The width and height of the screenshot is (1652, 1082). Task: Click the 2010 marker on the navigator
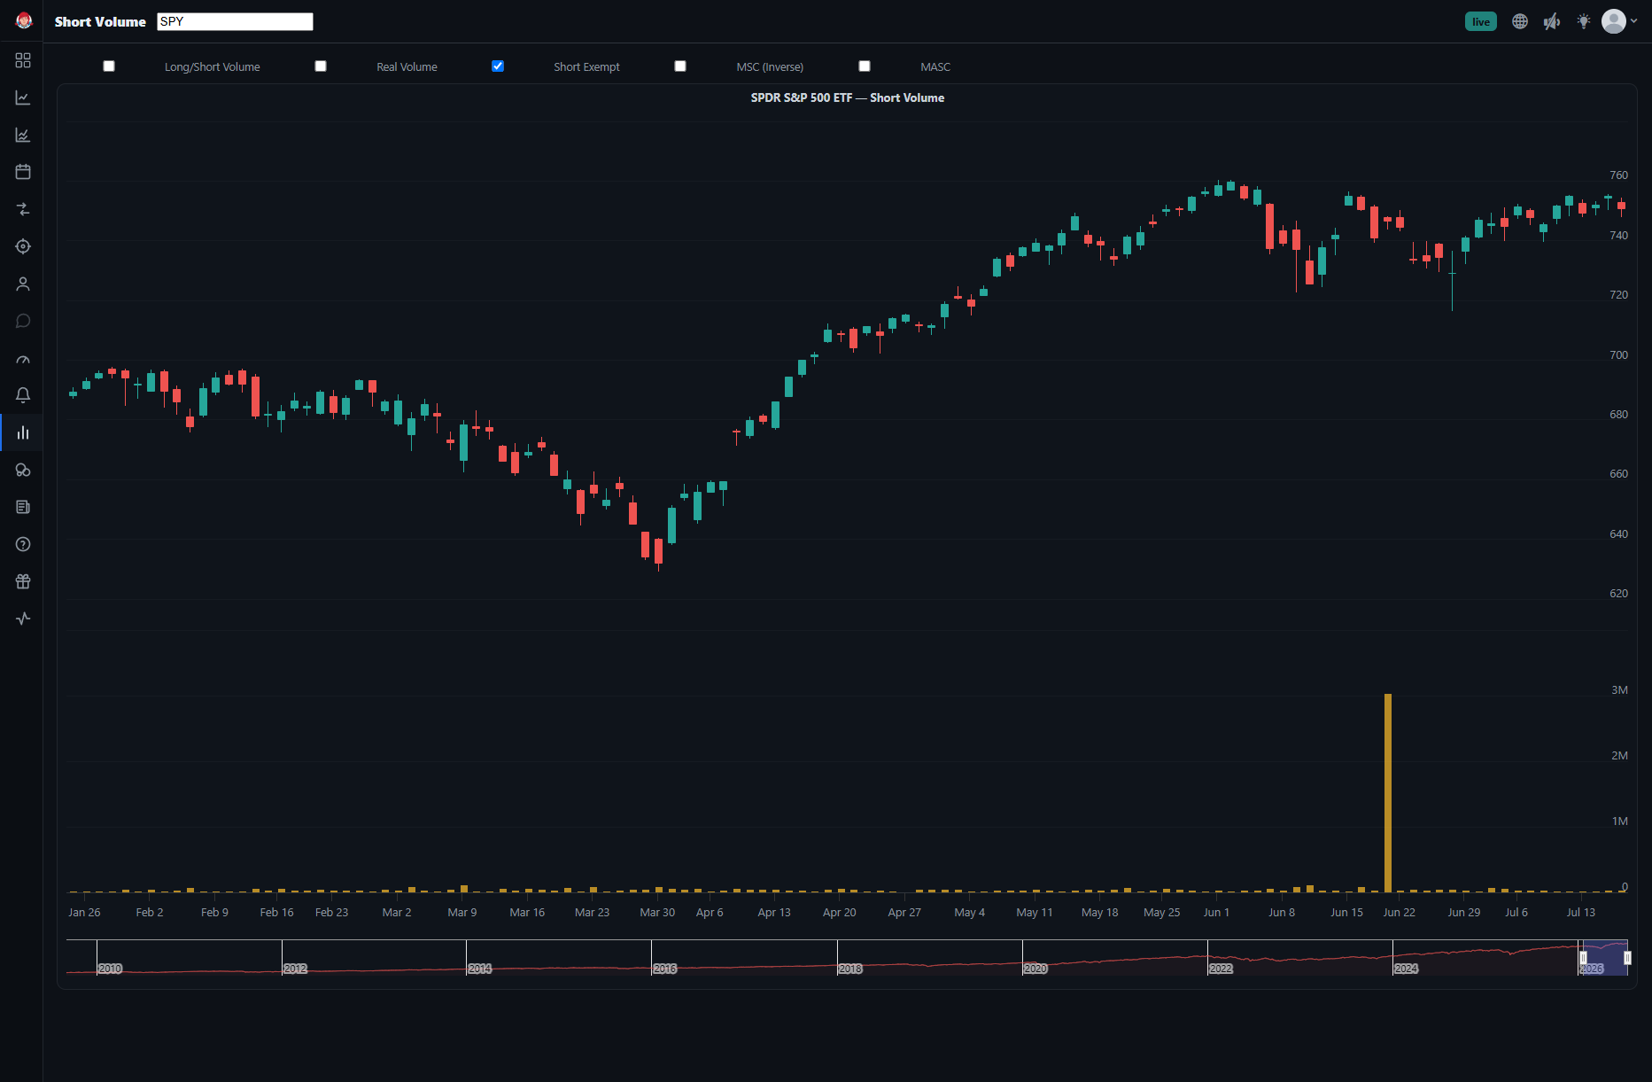(110, 969)
